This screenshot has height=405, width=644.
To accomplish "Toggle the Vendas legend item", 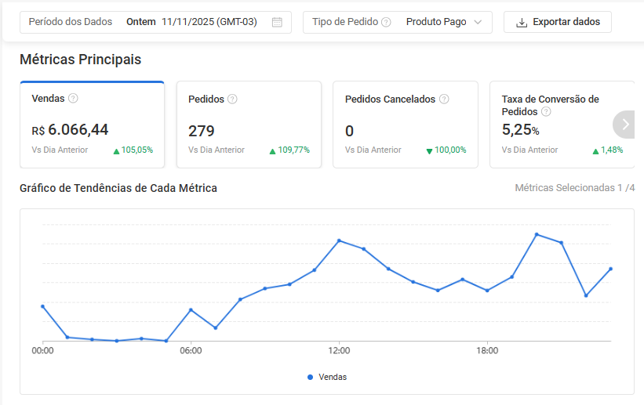I will [327, 377].
